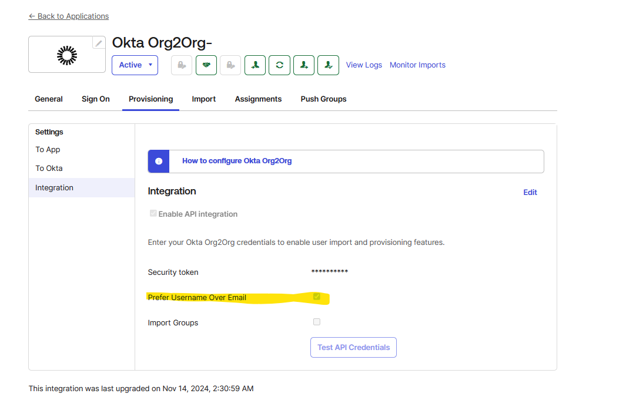626x417 pixels.
Task: Click the last upgraded timestamp text
Action: (141, 389)
